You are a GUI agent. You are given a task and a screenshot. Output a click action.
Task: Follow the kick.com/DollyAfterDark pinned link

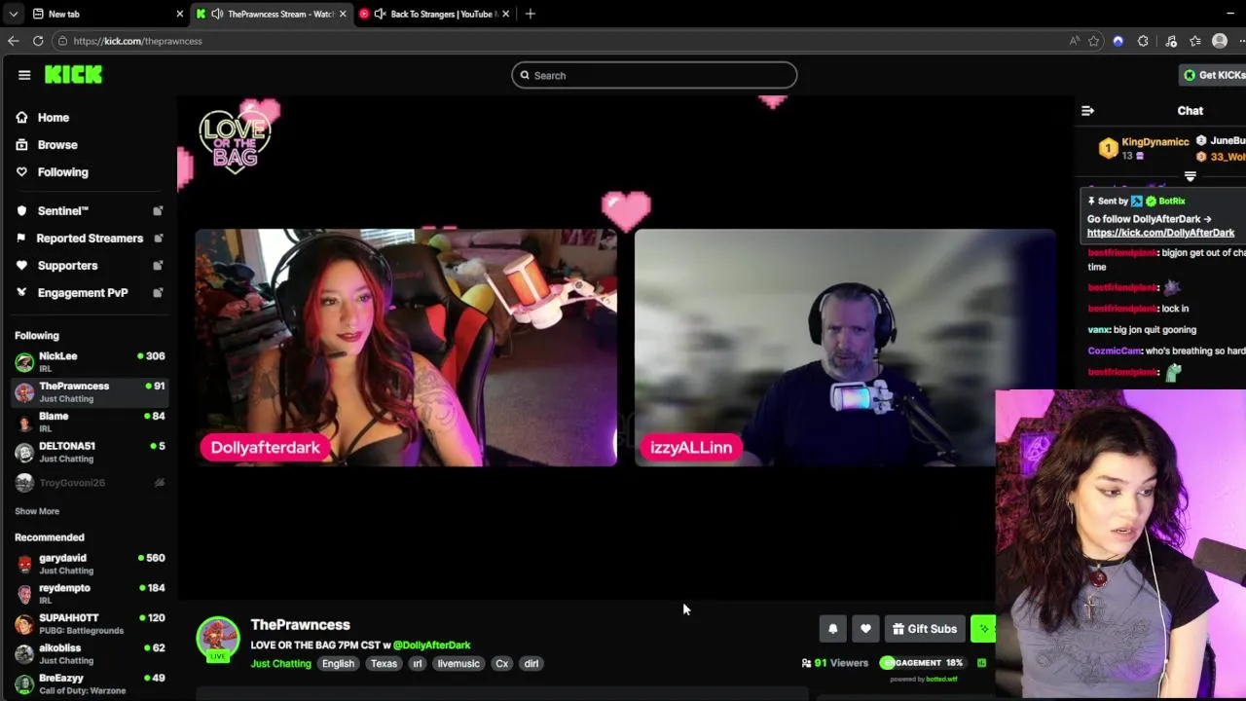click(1160, 233)
